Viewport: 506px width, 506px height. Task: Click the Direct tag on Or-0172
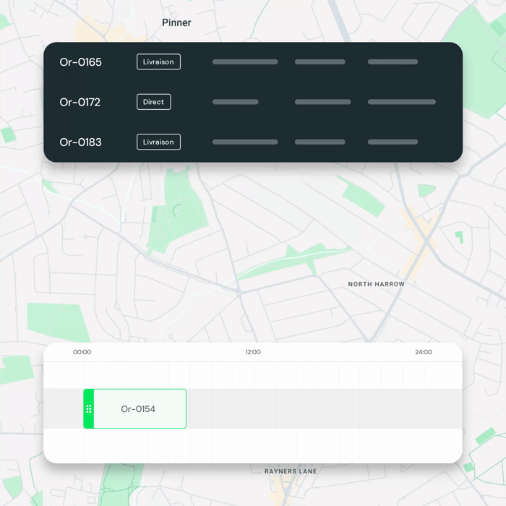pos(153,102)
